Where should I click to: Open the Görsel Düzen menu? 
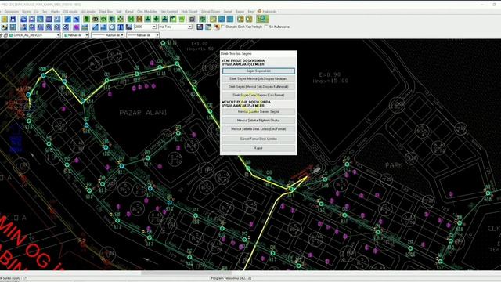pyautogui.click(x=211, y=11)
